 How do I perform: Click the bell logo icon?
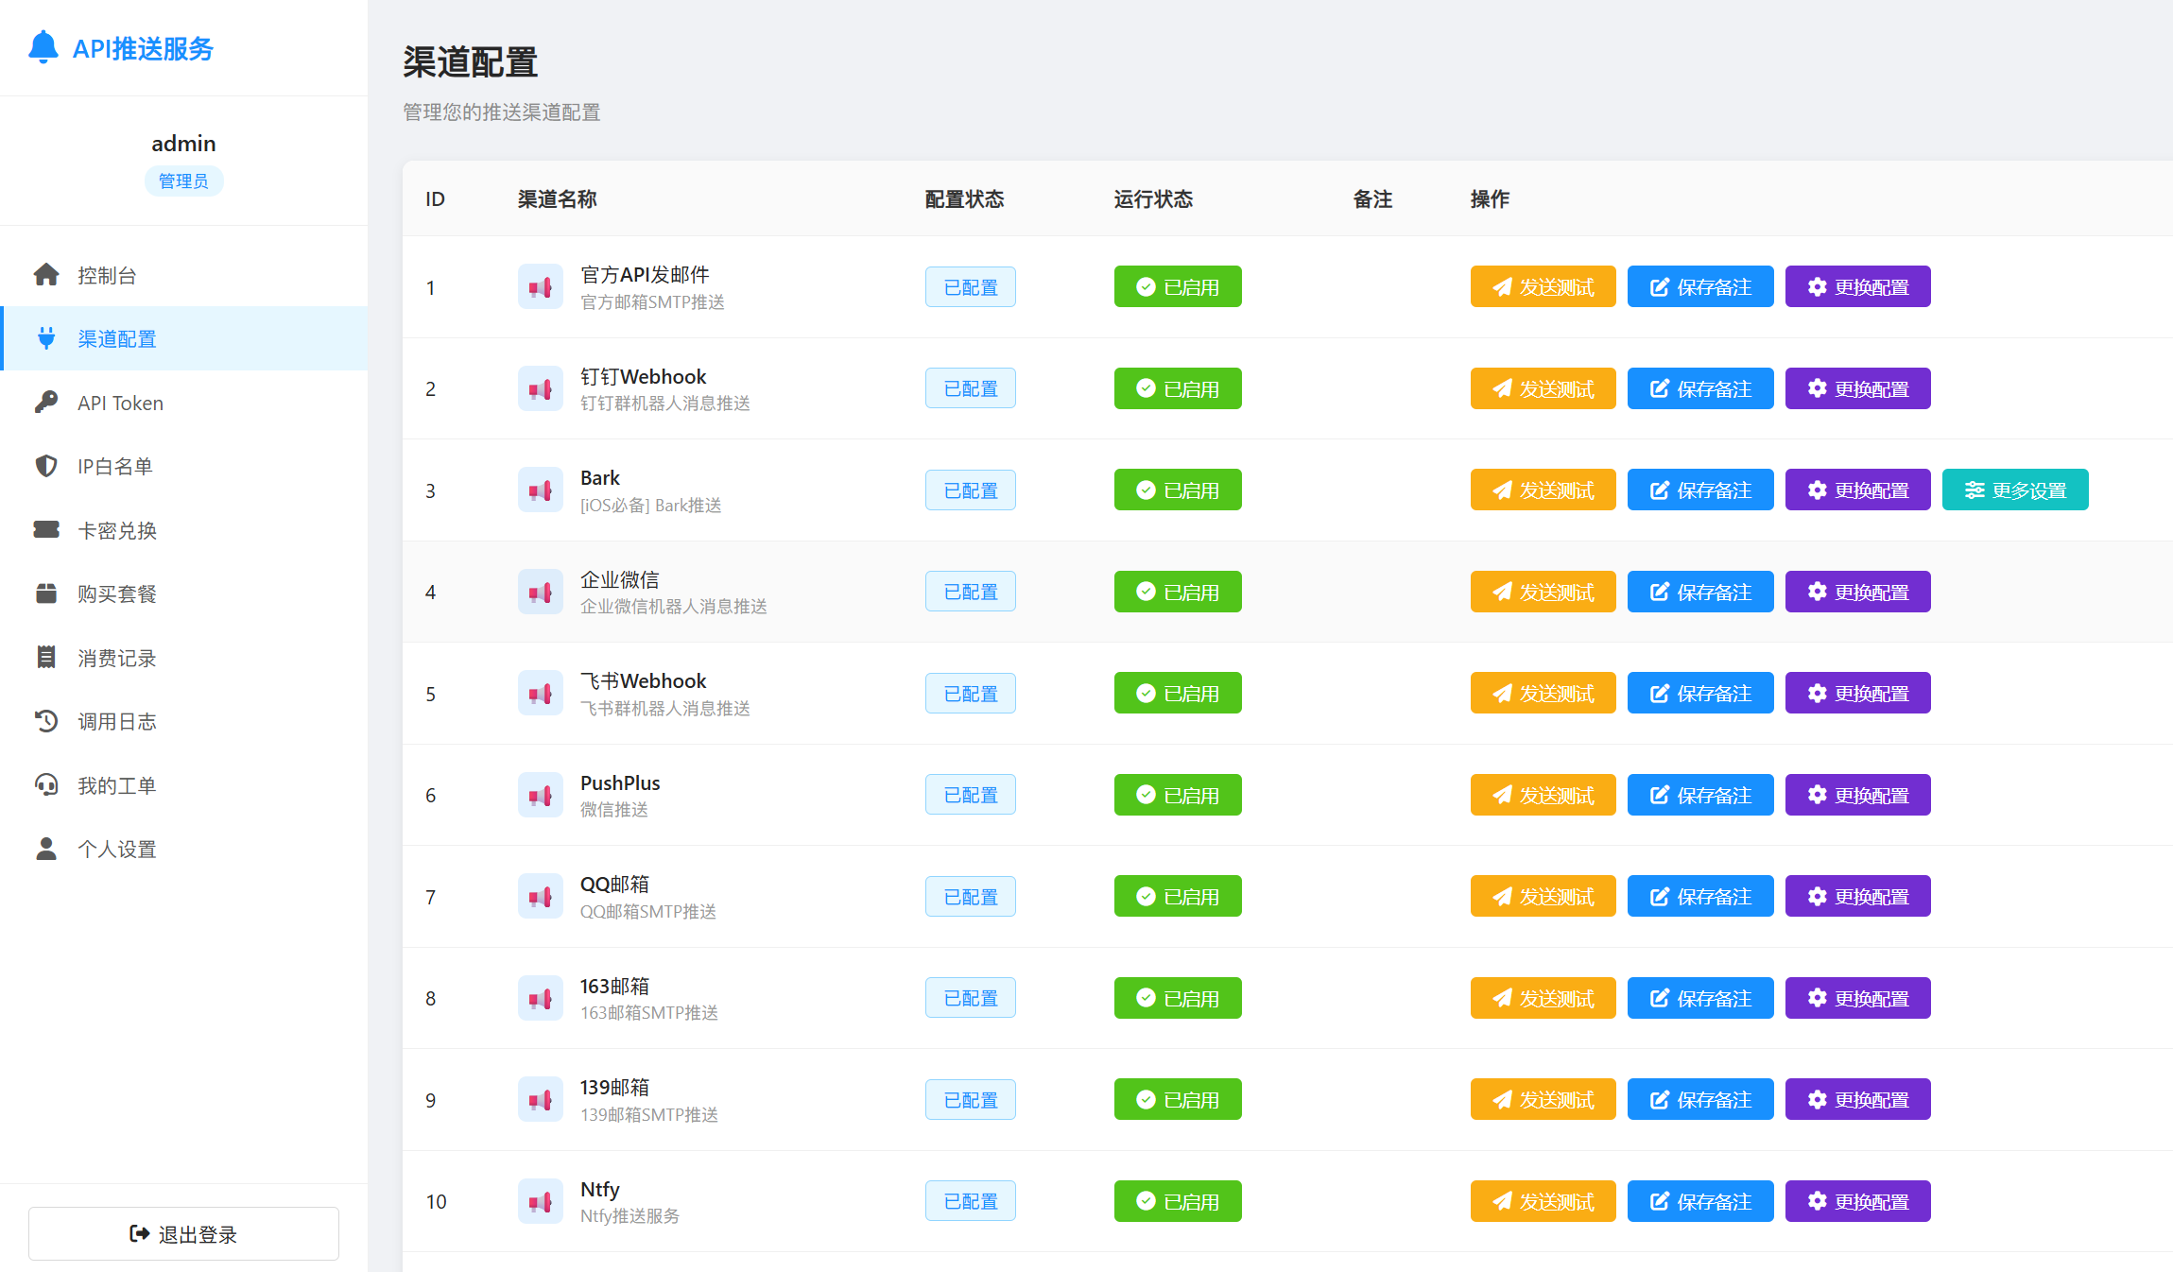tap(43, 47)
